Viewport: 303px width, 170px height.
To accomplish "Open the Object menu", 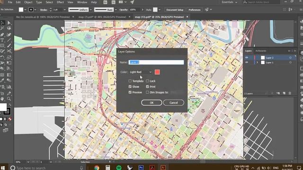I will coord(28,2).
